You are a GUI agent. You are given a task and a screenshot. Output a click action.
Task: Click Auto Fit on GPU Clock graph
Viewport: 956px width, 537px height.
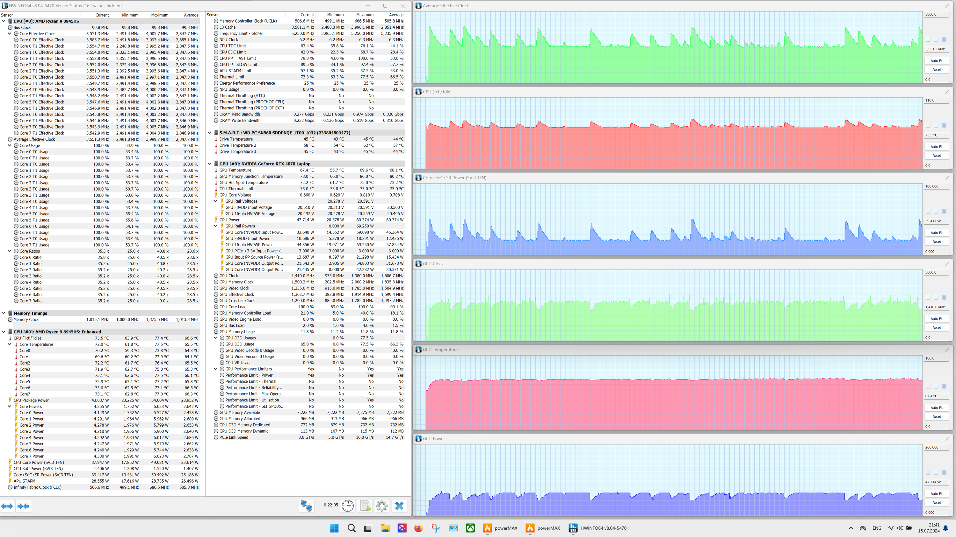coord(936,319)
